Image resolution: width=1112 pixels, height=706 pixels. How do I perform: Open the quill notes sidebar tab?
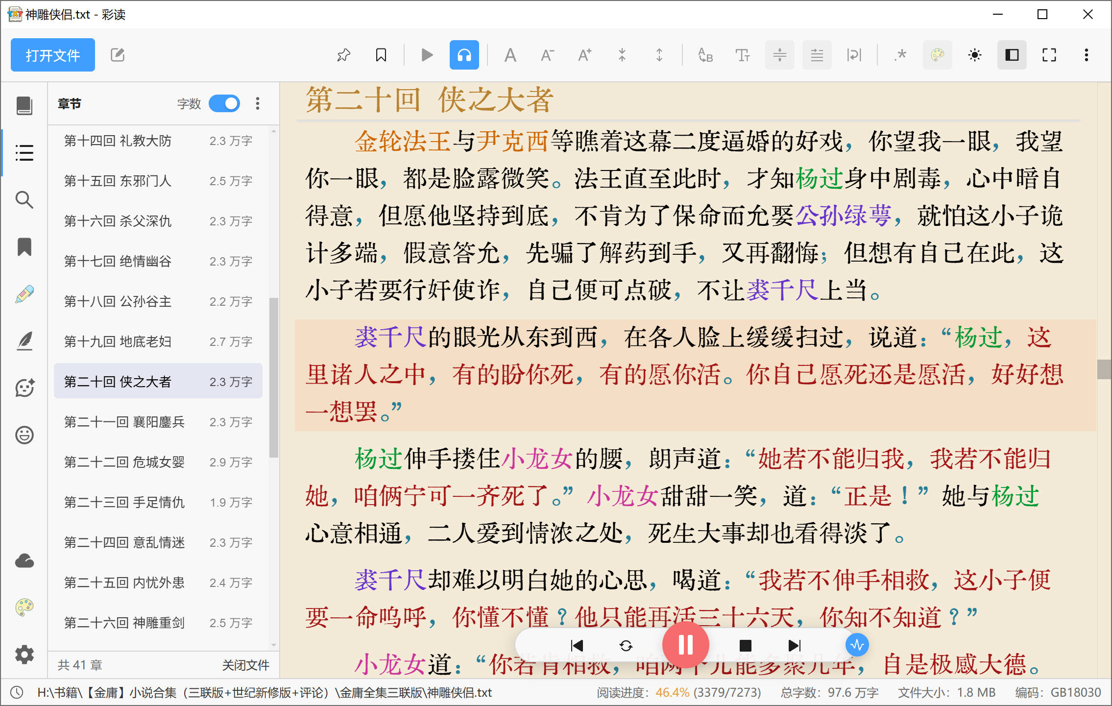point(24,341)
